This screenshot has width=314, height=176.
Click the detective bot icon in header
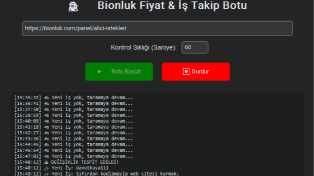tap(73, 7)
